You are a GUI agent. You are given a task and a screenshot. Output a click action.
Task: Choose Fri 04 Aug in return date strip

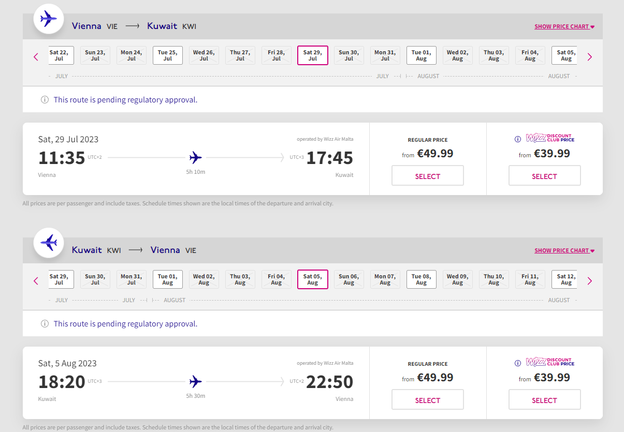pos(277,279)
